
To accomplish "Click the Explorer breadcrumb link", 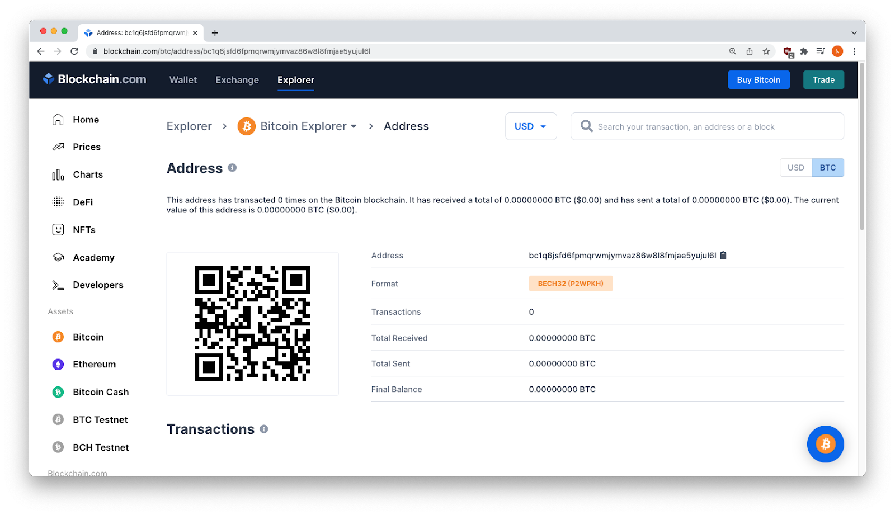I will pos(189,126).
